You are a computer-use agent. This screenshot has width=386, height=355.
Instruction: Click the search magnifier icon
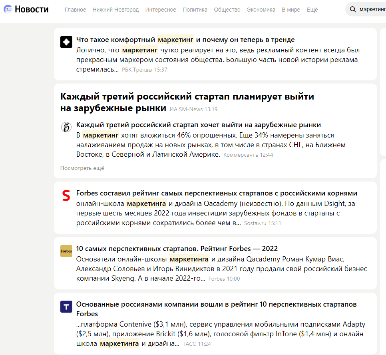(352, 10)
